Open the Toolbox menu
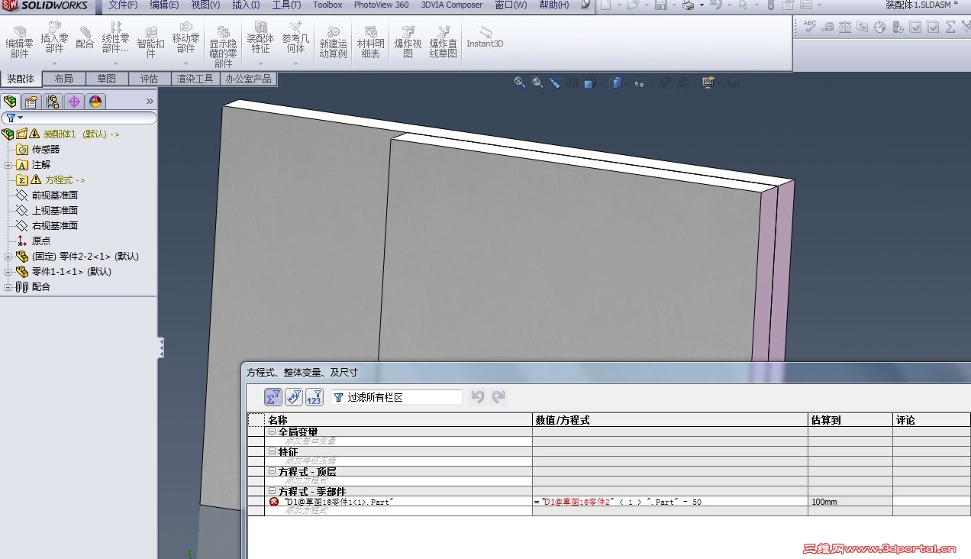971x559 pixels. 327,5
